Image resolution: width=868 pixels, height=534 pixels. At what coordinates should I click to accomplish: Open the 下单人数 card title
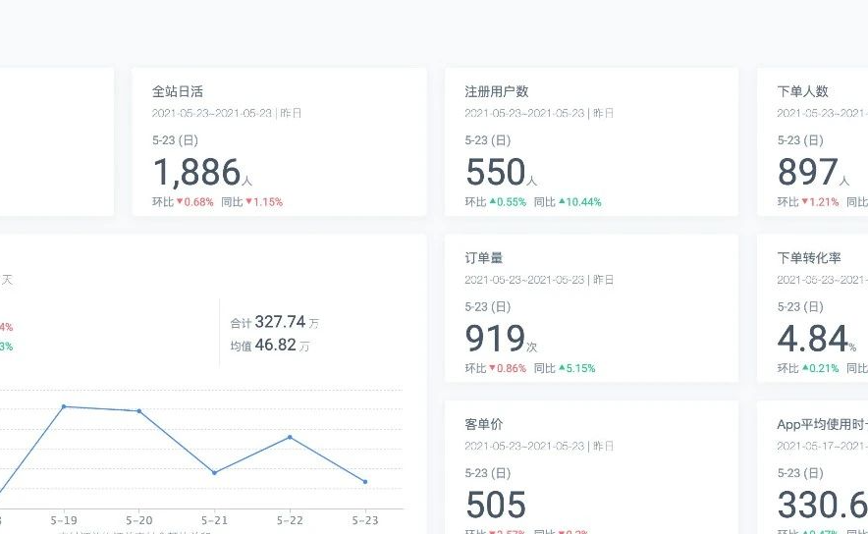pos(802,91)
